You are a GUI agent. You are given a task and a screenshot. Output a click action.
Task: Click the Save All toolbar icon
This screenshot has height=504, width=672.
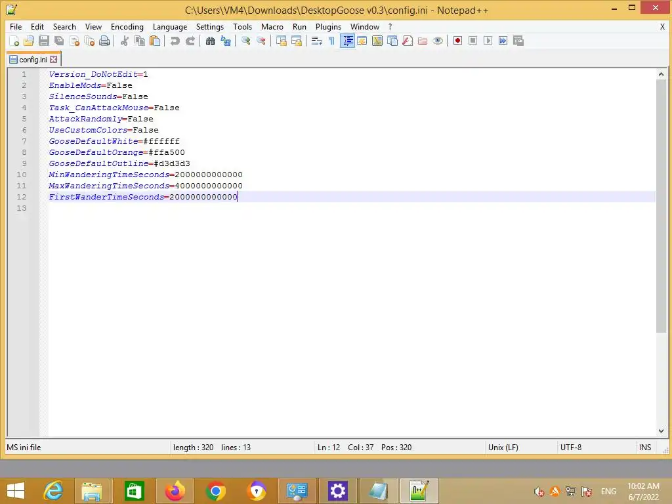tap(59, 41)
